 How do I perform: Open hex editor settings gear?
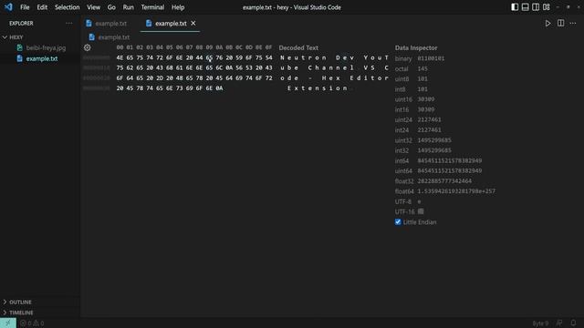[88, 47]
